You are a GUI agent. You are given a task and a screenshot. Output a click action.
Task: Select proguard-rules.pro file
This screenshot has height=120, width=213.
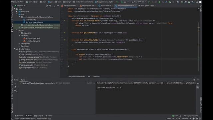tap(29, 60)
